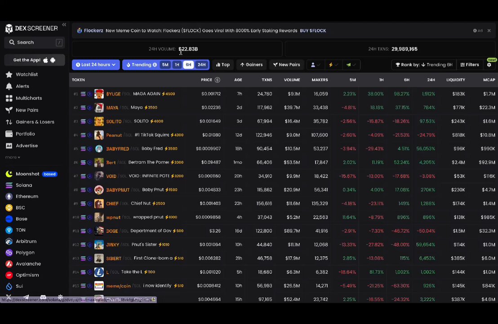Close the Flockerz ad banner

coord(489,31)
